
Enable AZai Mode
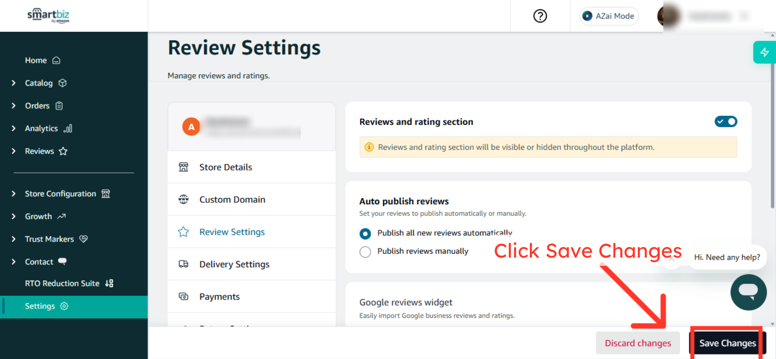609,16
